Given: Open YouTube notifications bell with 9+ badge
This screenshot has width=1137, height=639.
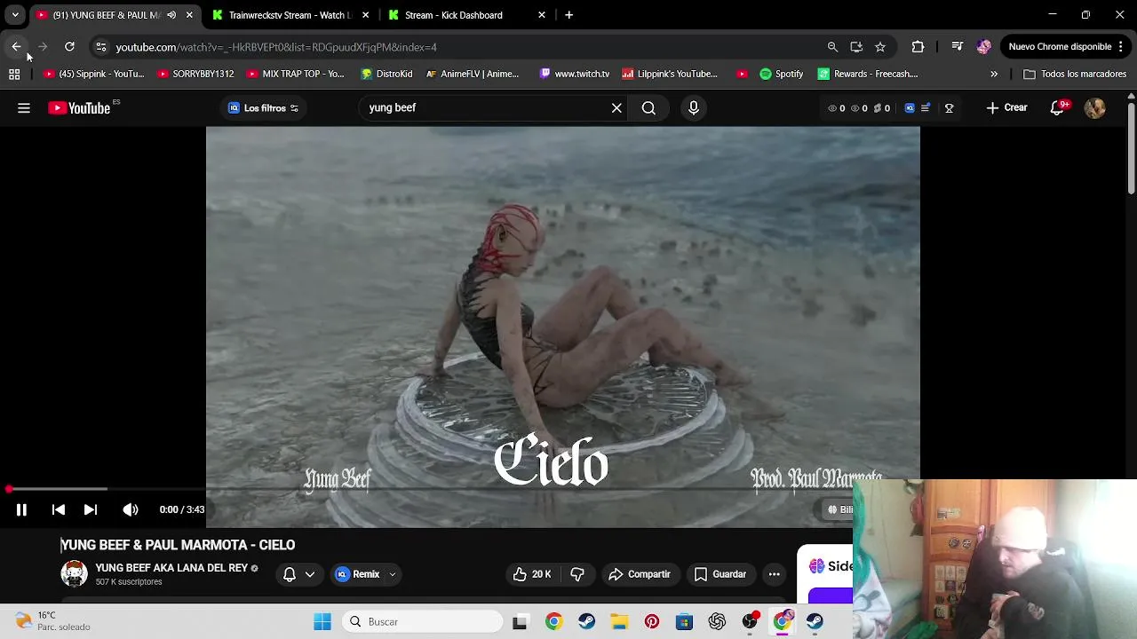Looking at the screenshot, I should (1057, 108).
